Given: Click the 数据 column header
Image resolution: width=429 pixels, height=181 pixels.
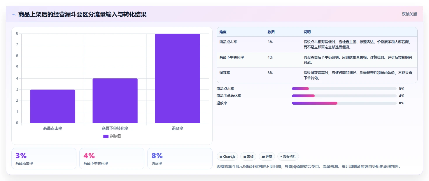Looking at the screenshot, I should pos(271,32).
